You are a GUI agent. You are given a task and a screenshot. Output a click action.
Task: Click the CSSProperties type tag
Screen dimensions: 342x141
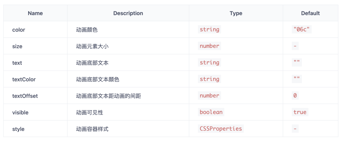click(221, 129)
